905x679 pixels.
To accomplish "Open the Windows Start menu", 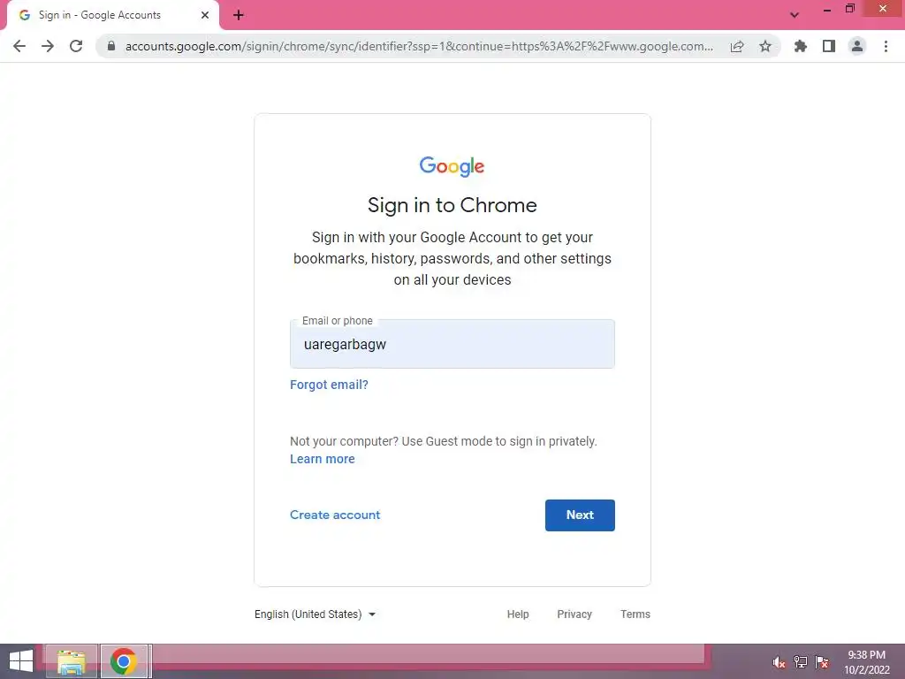I will [x=21, y=661].
